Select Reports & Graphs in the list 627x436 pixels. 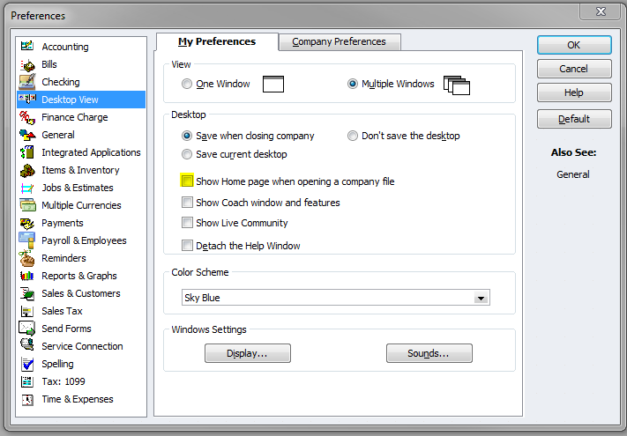pyautogui.click(x=81, y=276)
